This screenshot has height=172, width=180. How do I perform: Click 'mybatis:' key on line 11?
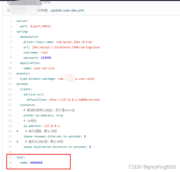[23, 73]
